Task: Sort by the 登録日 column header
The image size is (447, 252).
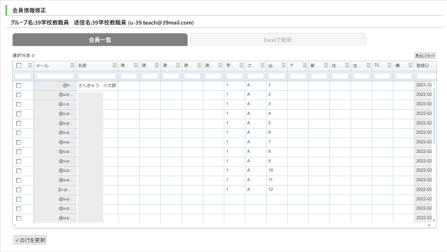Action: (x=423, y=66)
